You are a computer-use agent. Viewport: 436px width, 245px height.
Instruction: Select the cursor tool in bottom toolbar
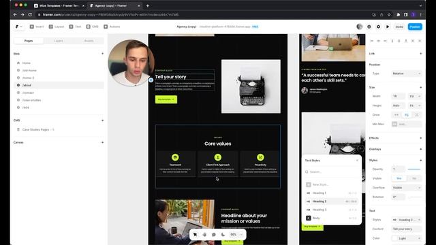click(x=196, y=235)
